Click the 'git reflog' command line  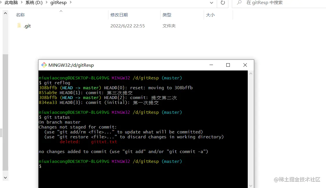tap(54, 83)
